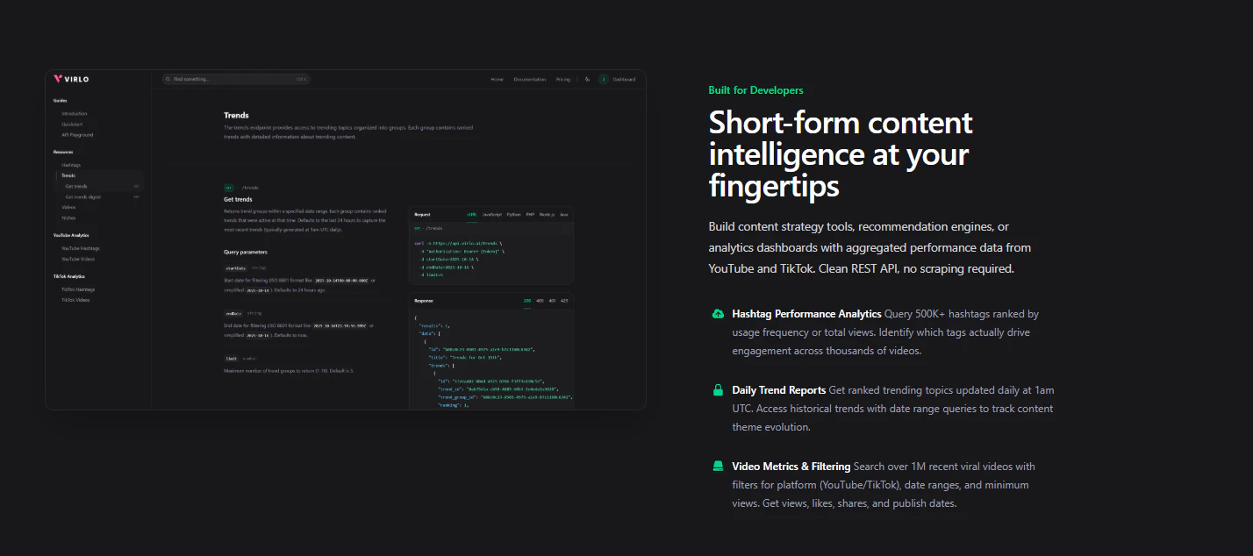
Task: Click the GET method badge next to /trends
Action: tap(230, 187)
